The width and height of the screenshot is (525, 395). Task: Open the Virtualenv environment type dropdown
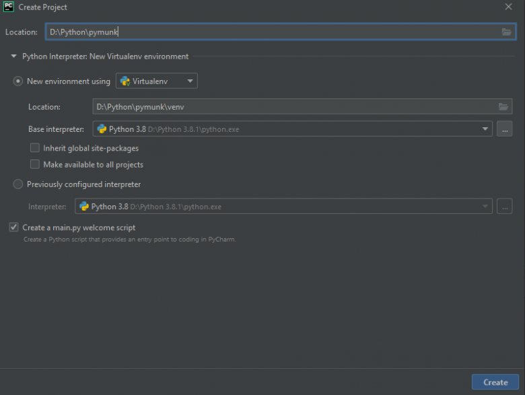[x=157, y=81]
